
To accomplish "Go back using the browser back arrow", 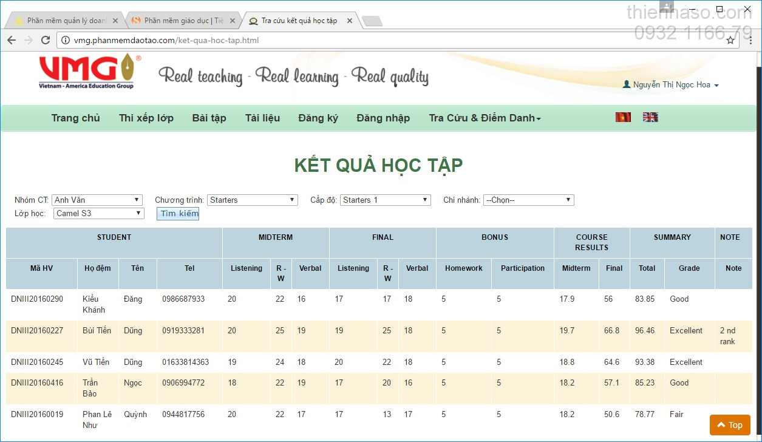I will tap(12, 40).
